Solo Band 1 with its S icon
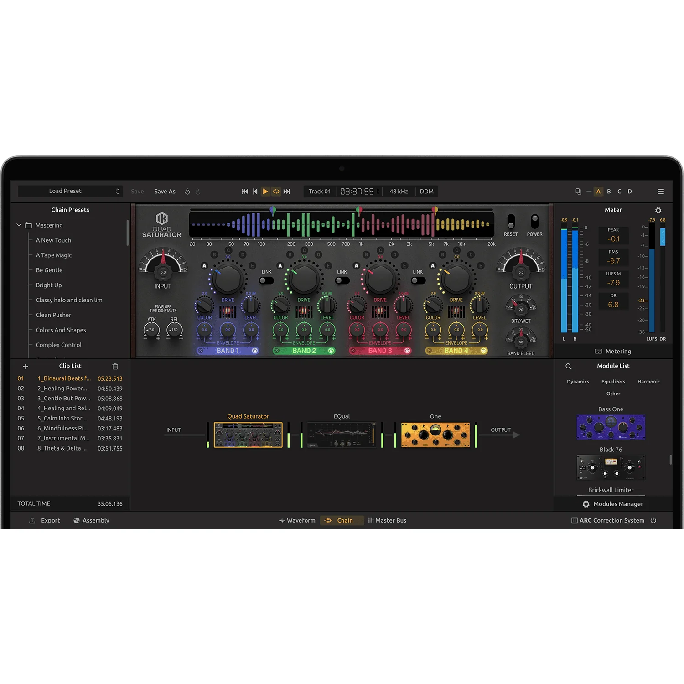The height and width of the screenshot is (684, 684). [201, 351]
